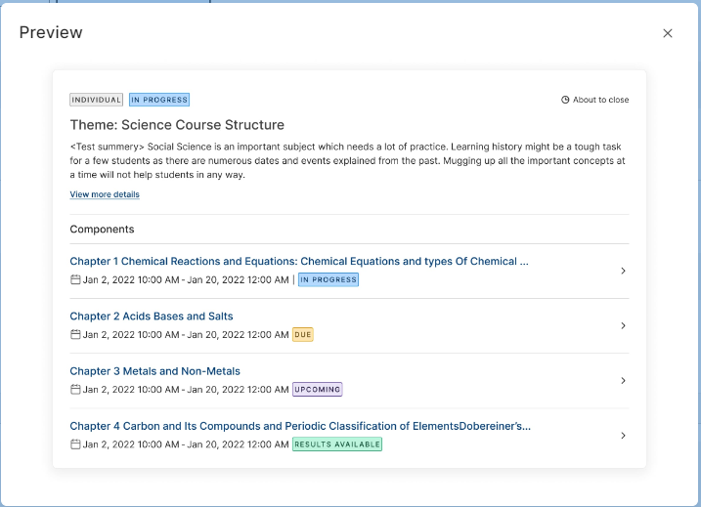Click the top IN PROGRESS status badge
Image resolution: width=701 pixels, height=507 pixels.
tap(159, 100)
